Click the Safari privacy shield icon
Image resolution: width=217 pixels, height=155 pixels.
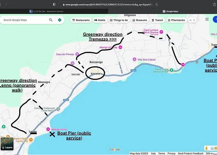[x=55, y=5]
